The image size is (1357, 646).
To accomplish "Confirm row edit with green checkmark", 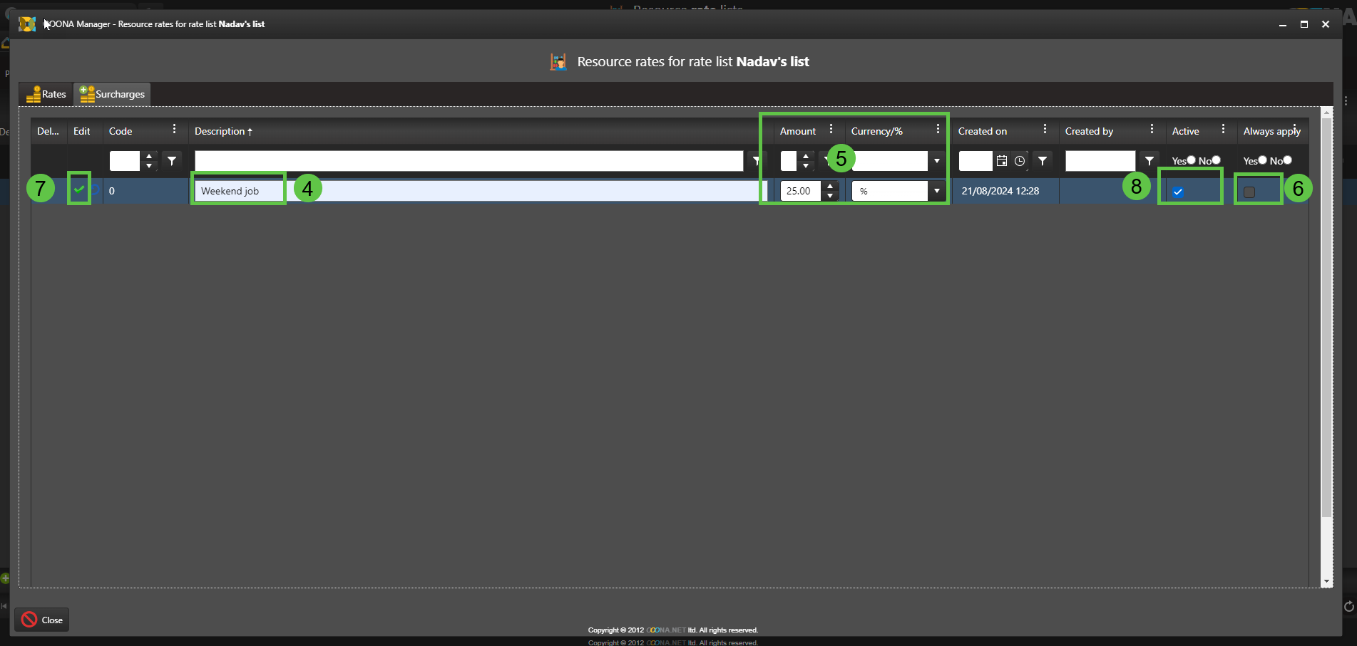I will point(79,189).
